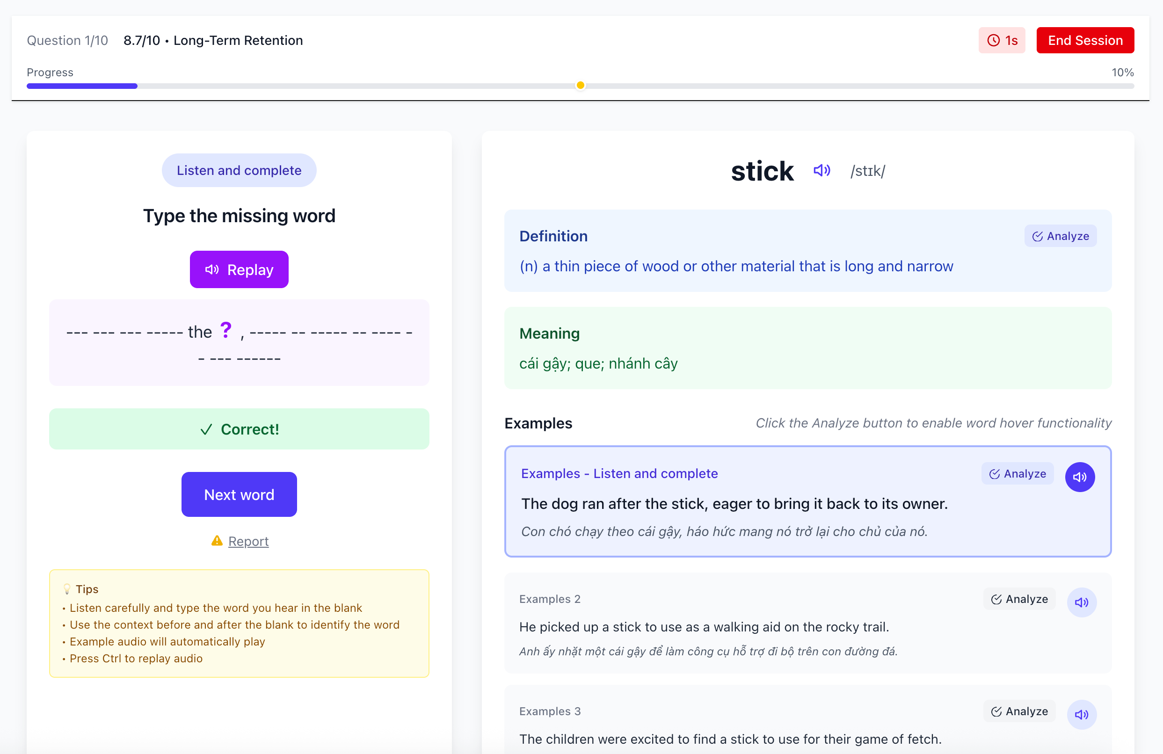This screenshot has width=1163, height=754.
Task: Open the Report link
Action: [x=248, y=542]
